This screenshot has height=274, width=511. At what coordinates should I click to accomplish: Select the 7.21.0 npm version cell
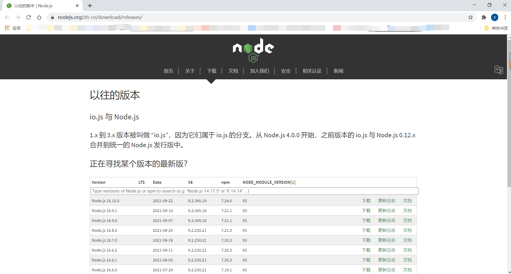click(227, 230)
